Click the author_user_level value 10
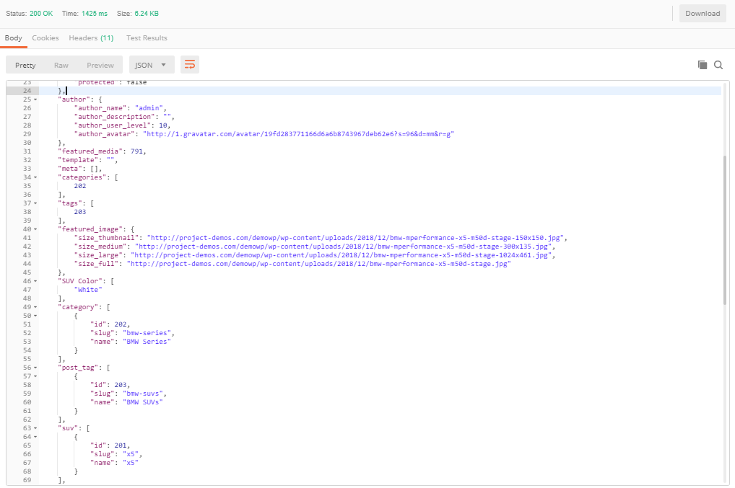This screenshot has height=488, width=735. tap(163, 125)
